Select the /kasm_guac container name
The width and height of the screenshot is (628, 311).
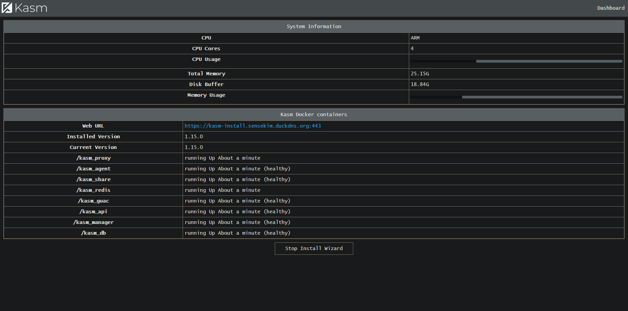click(93, 201)
